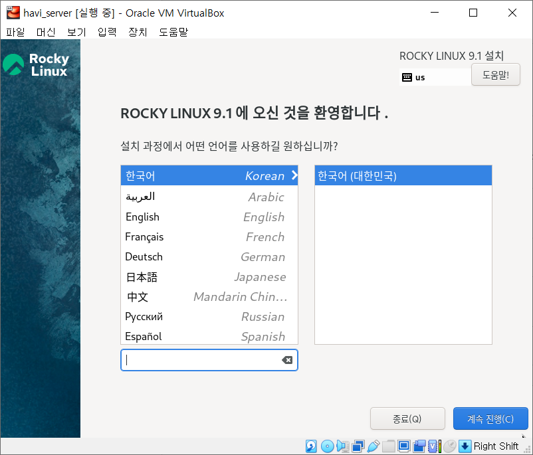Open the 입력 menu
533x455 pixels.
(107, 32)
